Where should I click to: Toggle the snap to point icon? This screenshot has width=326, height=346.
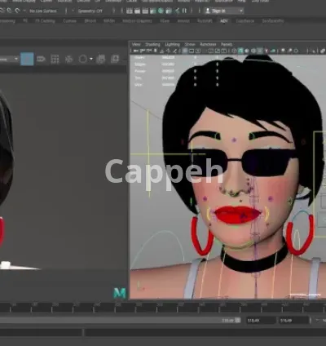click(x=68, y=59)
